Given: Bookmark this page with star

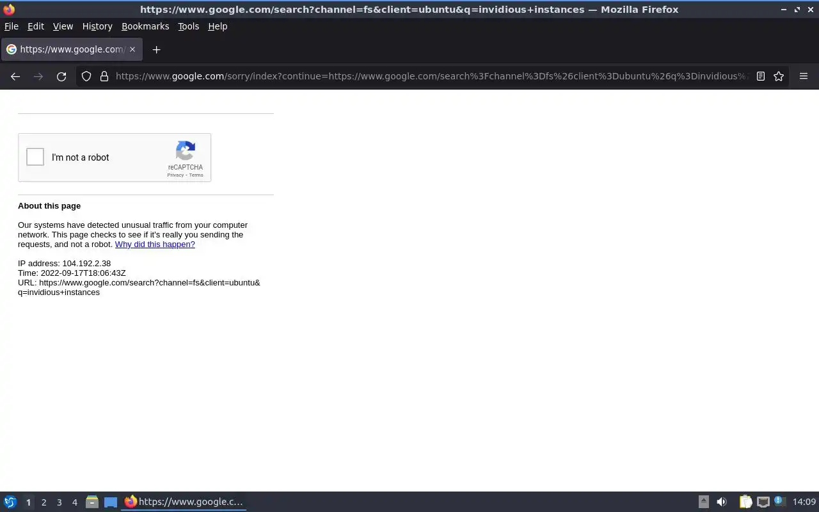Looking at the screenshot, I should pos(779,76).
